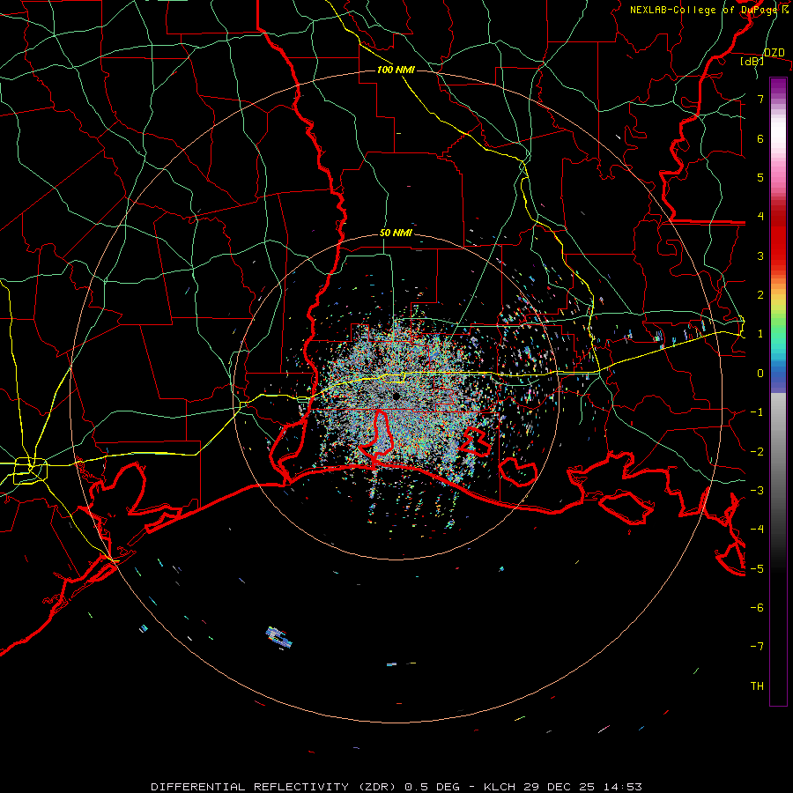
Task: Click the TH legend label
Action: 757,686
